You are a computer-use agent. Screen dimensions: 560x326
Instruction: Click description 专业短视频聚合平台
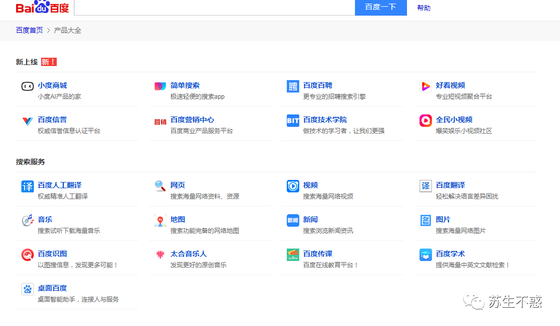point(464,97)
